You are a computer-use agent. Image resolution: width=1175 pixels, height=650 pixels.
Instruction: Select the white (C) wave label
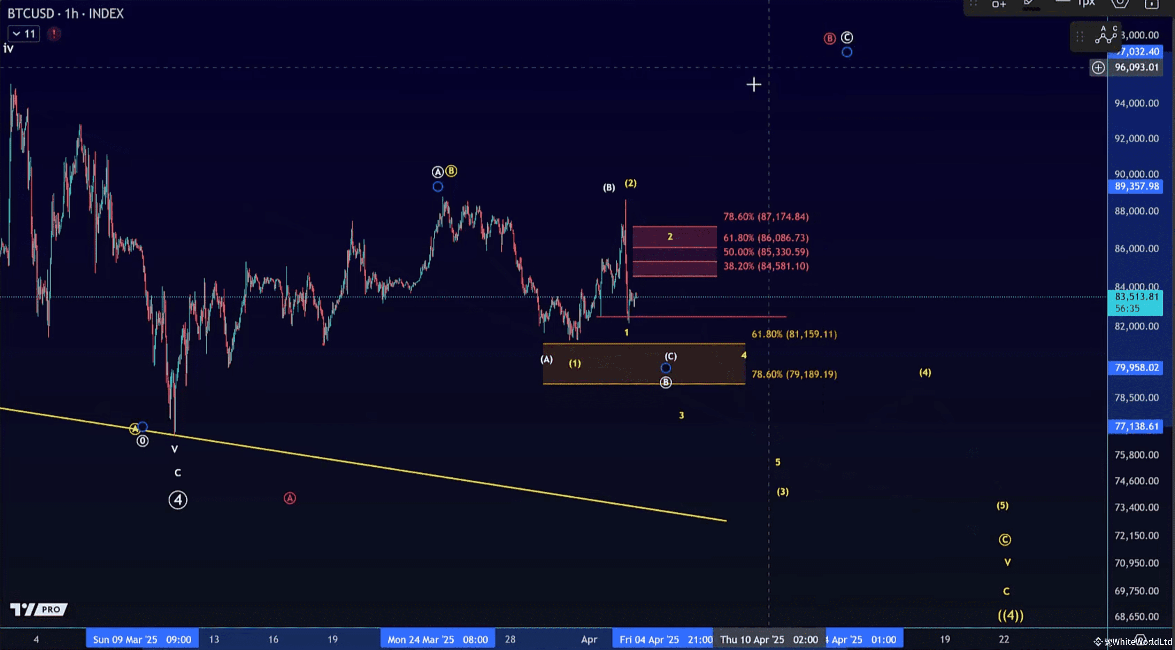pos(670,356)
